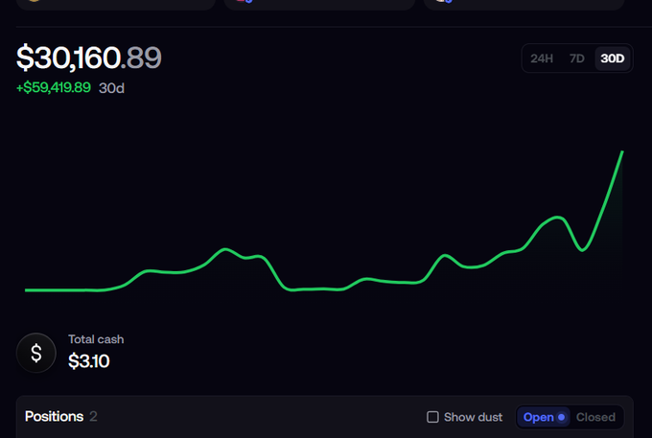Switch chart range to 24H
Image resolution: width=652 pixels, height=438 pixels.
click(542, 58)
